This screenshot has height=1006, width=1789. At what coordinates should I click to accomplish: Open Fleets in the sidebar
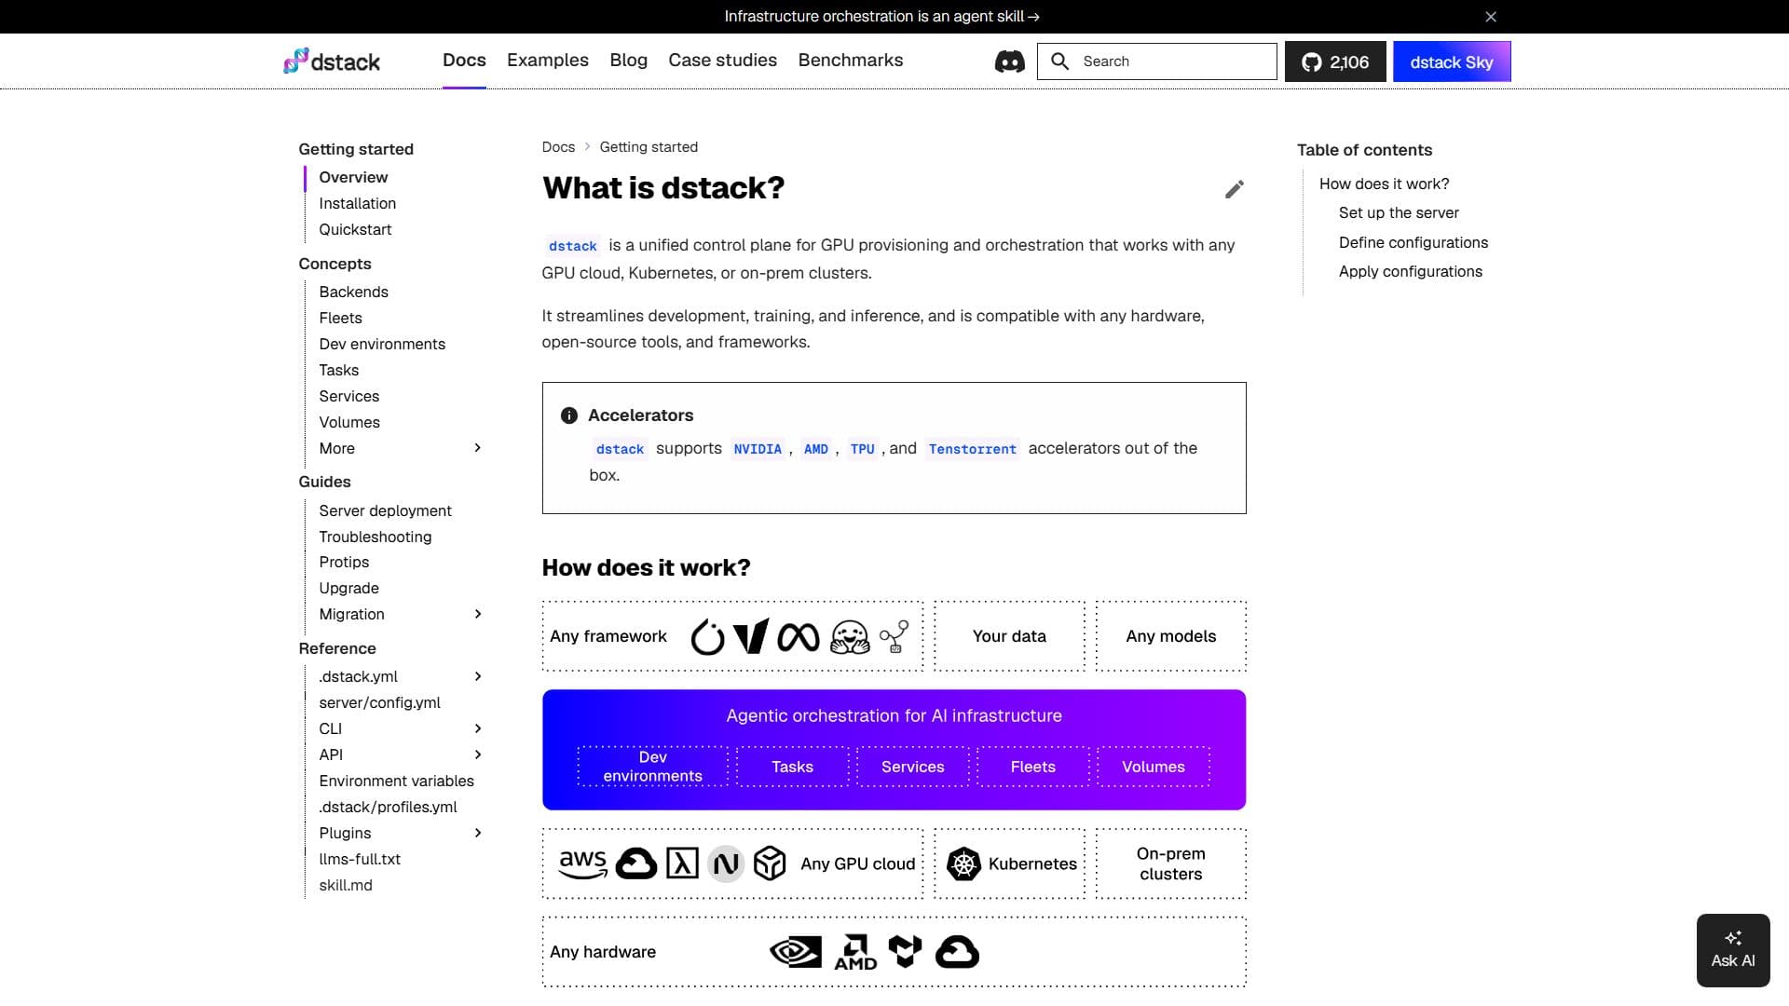340,318
